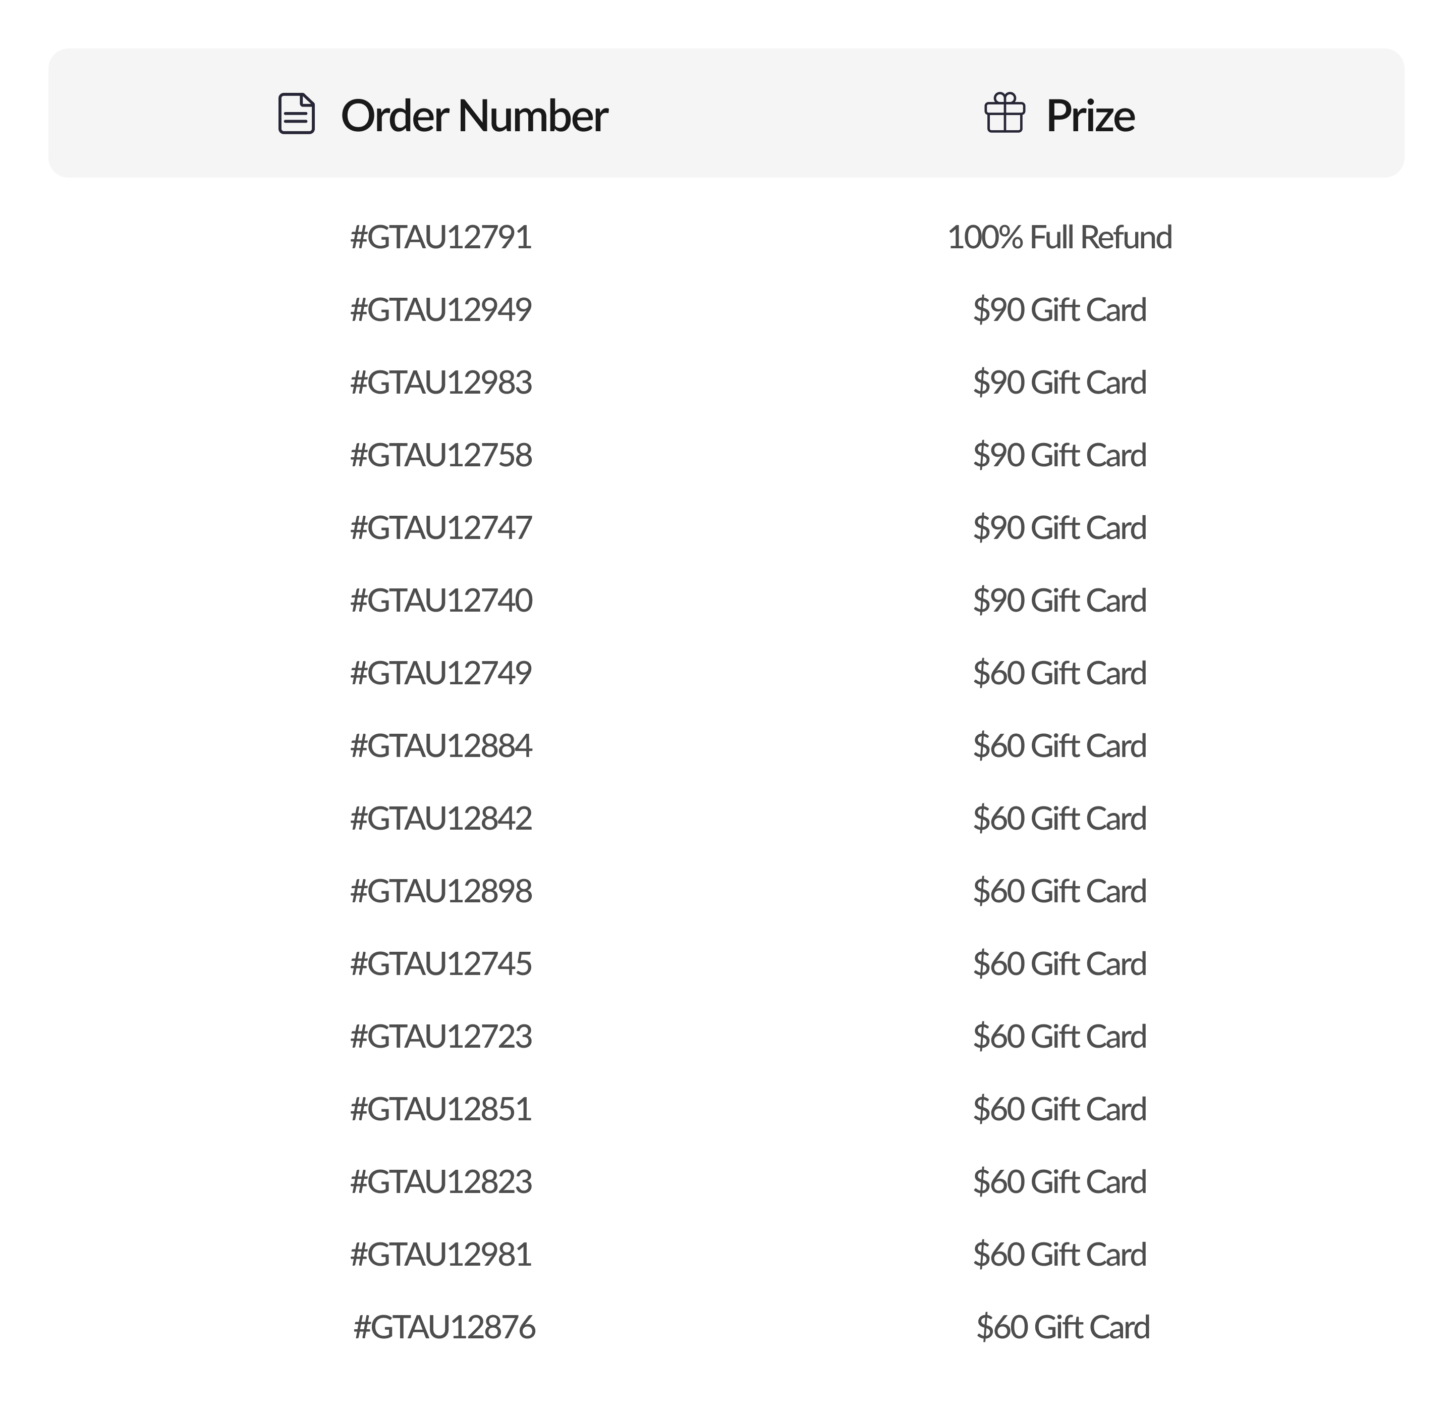Select order number #GTAU12749
1453x1411 pixels.
tap(441, 673)
